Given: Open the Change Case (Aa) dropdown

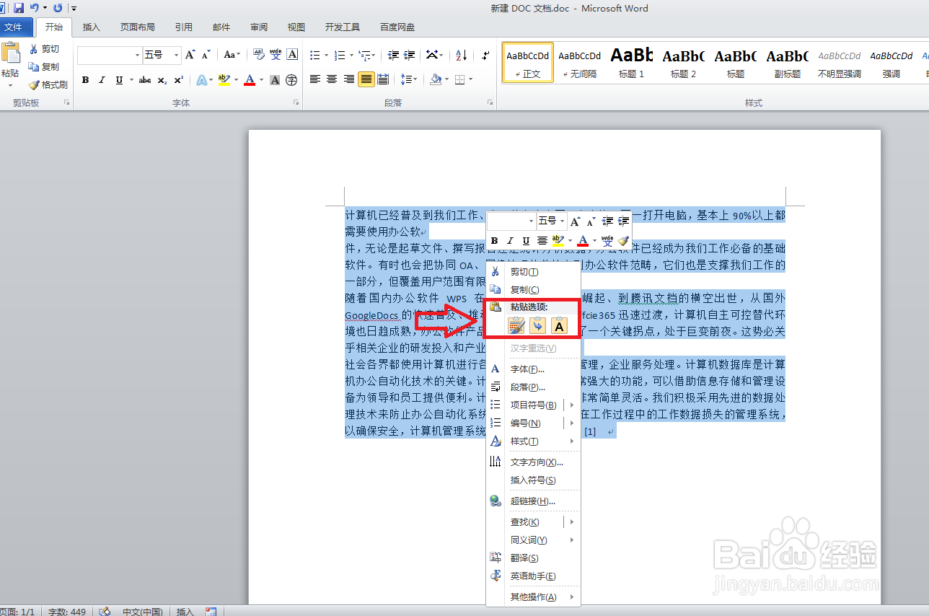Looking at the screenshot, I should (232, 55).
